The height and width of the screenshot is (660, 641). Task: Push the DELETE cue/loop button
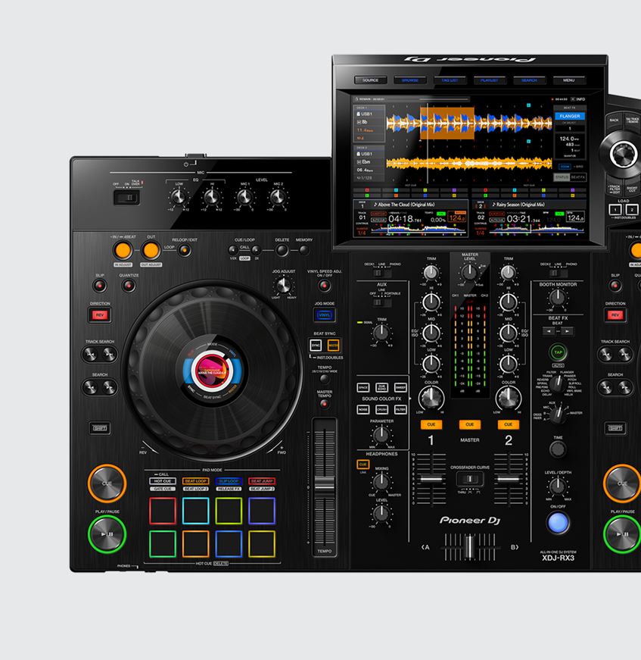282,251
